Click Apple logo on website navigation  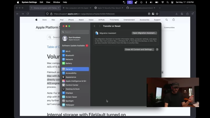[36, 20]
